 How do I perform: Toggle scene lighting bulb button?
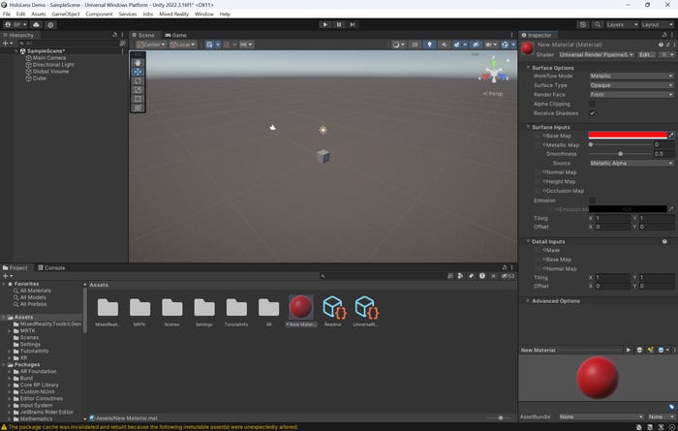(x=429, y=45)
